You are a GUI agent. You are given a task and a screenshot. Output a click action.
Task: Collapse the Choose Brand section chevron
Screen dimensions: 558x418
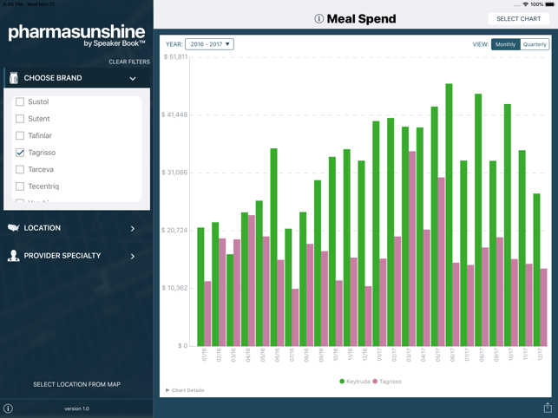pyautogui.click(x=133, y=78)
